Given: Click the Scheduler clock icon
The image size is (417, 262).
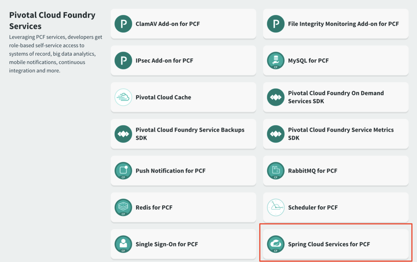Looking at the screenshot, I should (276, 208).
